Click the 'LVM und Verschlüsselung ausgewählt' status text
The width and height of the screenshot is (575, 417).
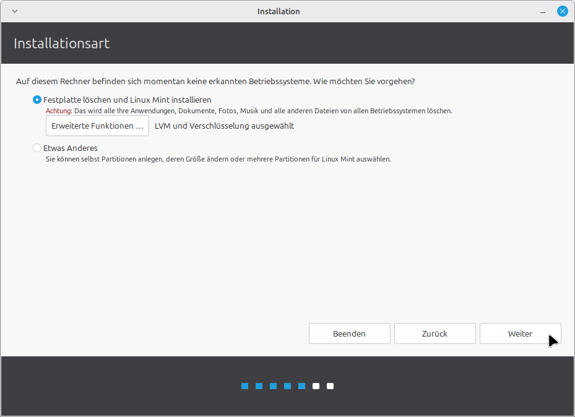coord(224,126)
